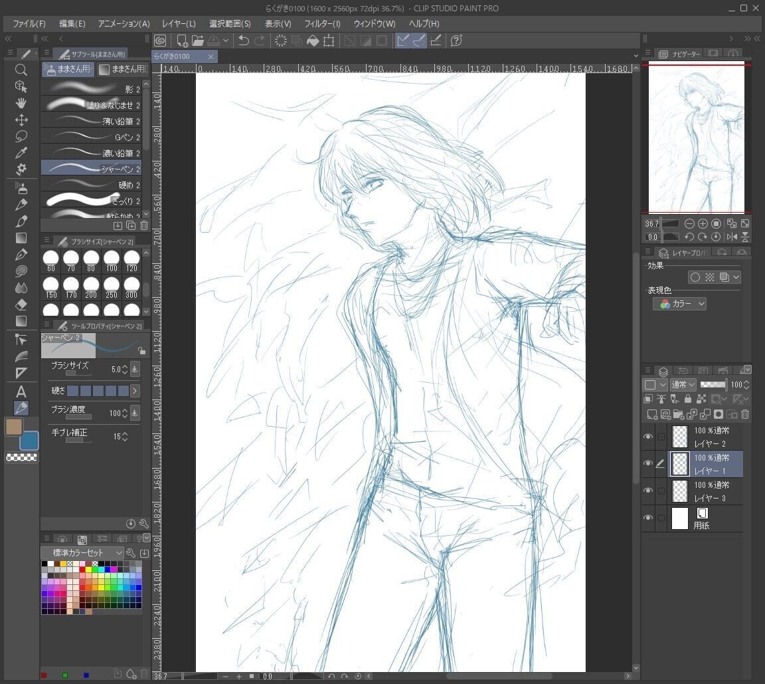The image size is (765, 684).
Task: Select the Text tool letter A
Action: click(x=21, y=391)
